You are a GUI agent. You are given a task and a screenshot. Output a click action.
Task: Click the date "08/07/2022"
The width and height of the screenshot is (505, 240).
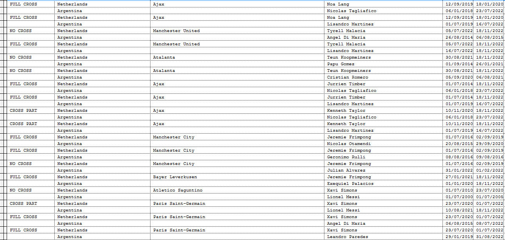click(x=490, y=224)
